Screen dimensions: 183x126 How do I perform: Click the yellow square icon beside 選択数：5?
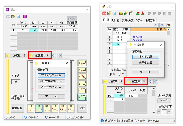point(105,81)
